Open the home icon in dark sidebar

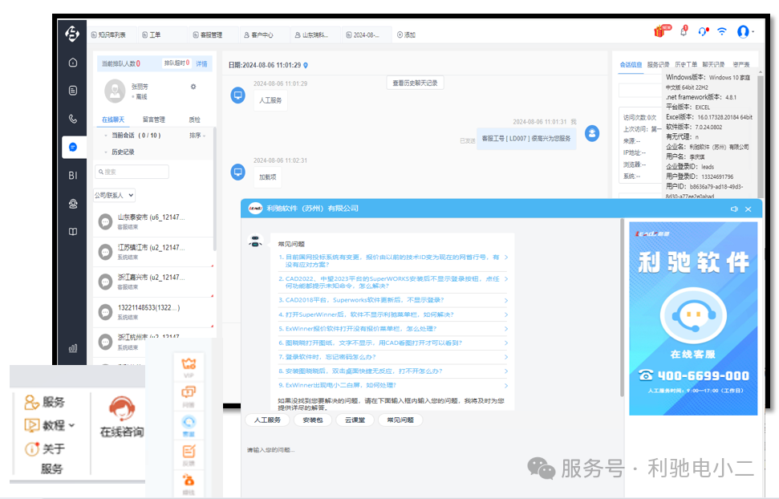[x=72, y=63]
